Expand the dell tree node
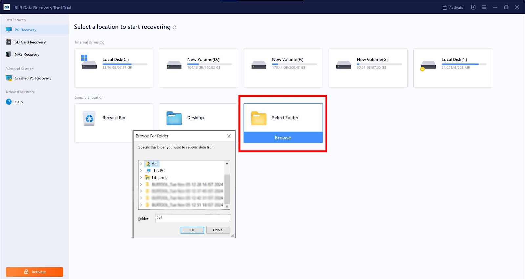The image size is (525, 279). tap(141, 164)
